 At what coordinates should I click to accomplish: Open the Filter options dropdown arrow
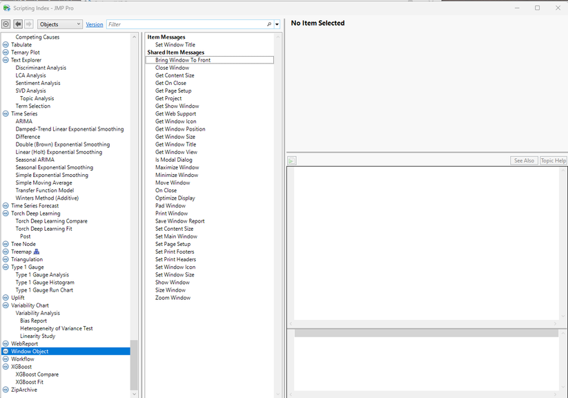tap(277, 24)
